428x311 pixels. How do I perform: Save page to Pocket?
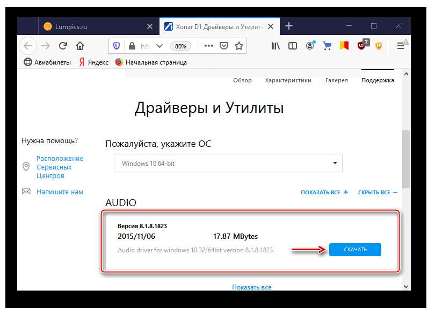224,46
